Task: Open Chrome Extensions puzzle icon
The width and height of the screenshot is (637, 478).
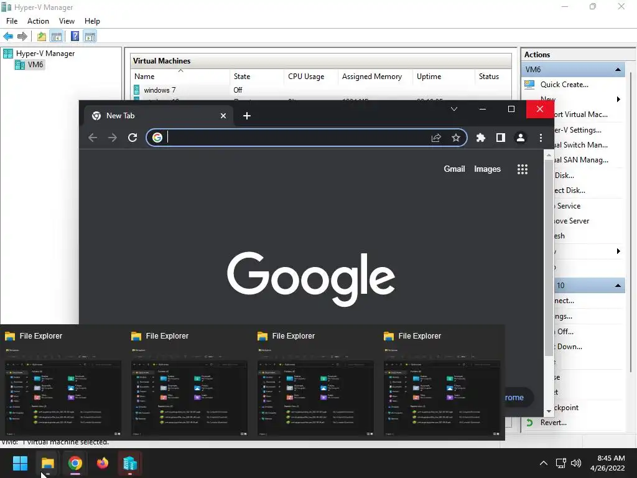Action: [481, 138]
